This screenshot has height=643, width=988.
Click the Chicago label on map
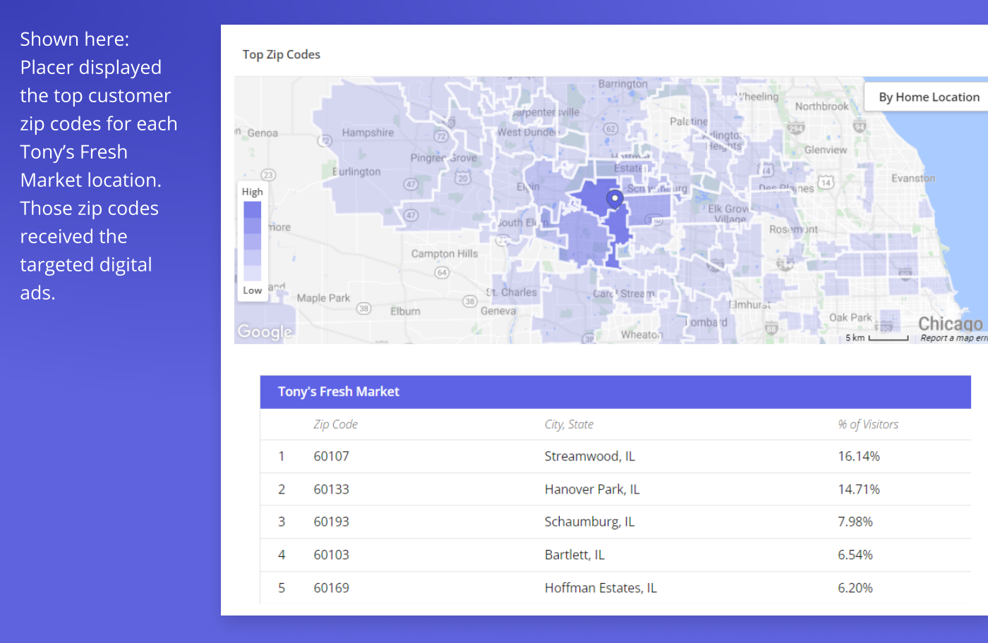click(x=950, y=324)
